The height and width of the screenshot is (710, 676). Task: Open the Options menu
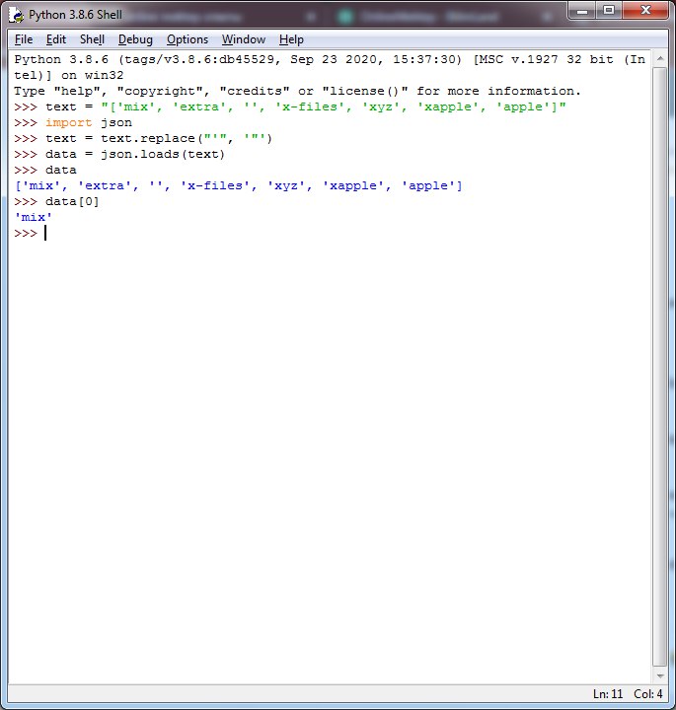coord(188,39)
